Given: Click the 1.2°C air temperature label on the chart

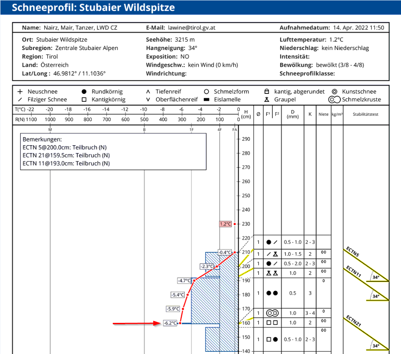Looking at the screenshot, I should click(x=225, y=224).
